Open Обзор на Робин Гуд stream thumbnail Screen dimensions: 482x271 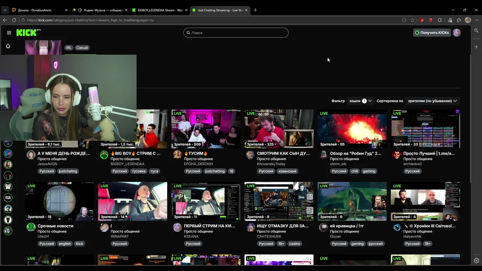(352, 129)
